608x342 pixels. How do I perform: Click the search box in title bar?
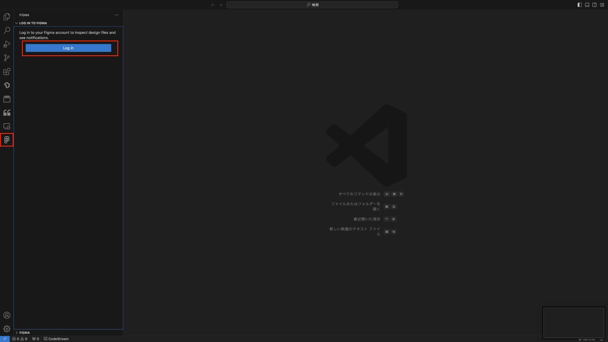tap(312, 5)
